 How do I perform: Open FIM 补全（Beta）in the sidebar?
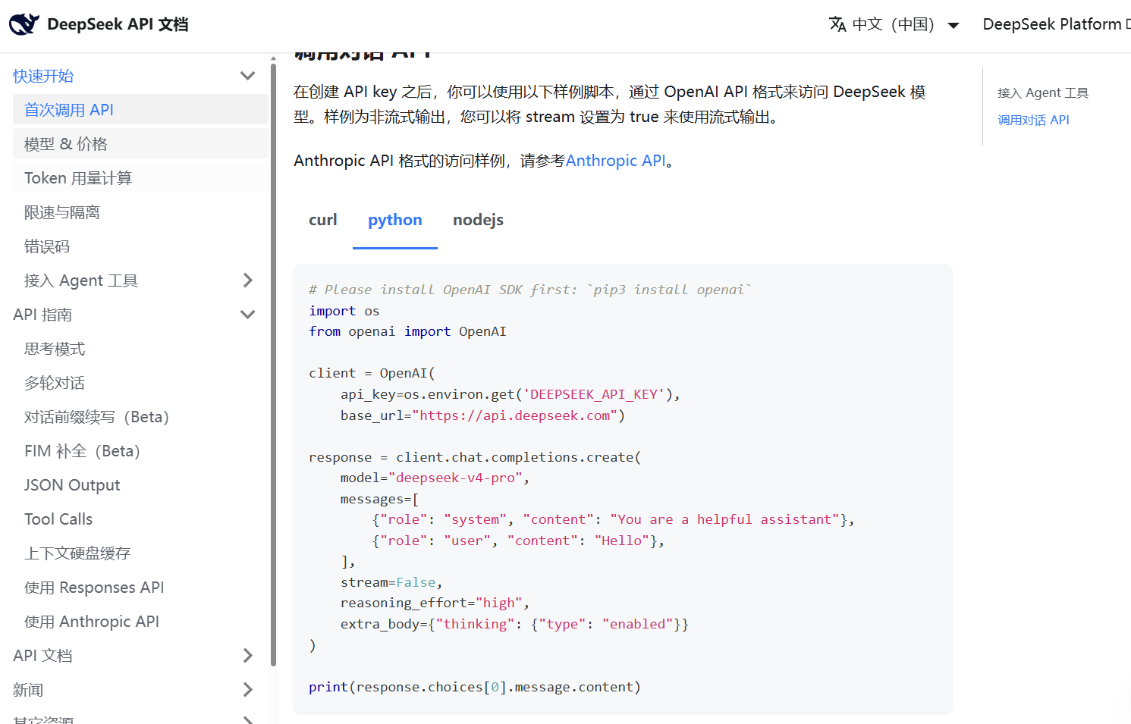click(140, 451)
